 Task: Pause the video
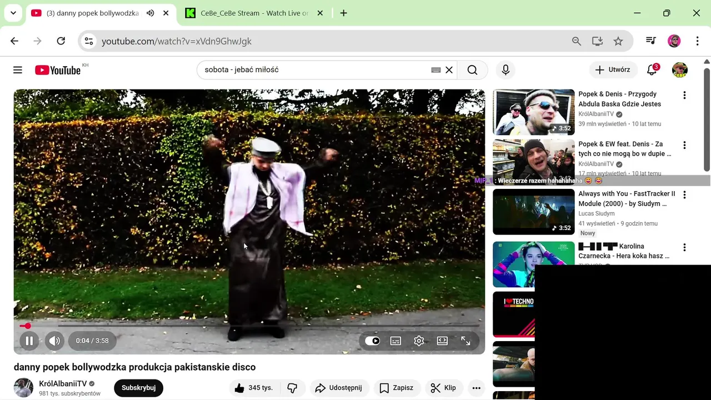tap(29, 341)
